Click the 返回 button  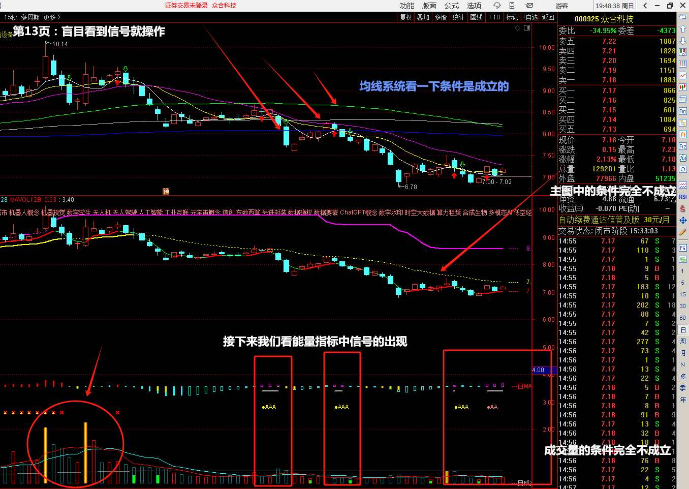(x=548, y=17)
